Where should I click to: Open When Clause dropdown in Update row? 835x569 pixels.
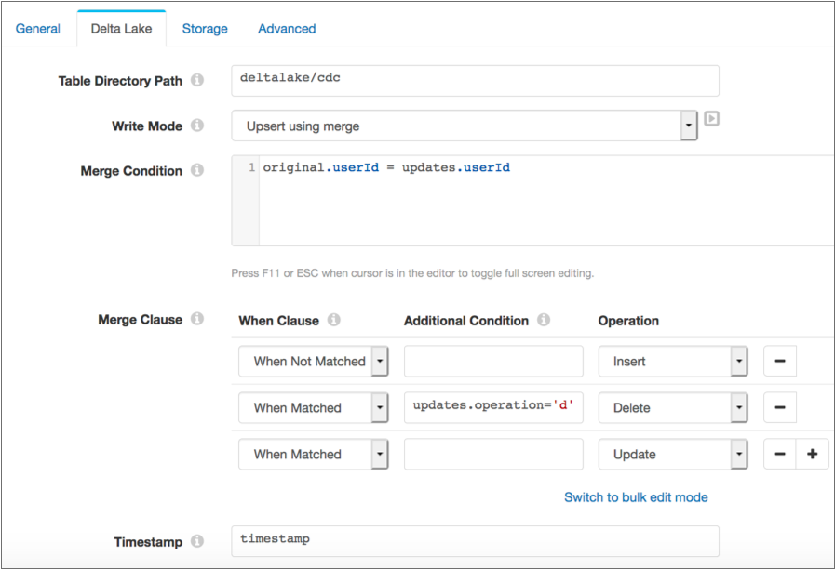click(314, 454)
